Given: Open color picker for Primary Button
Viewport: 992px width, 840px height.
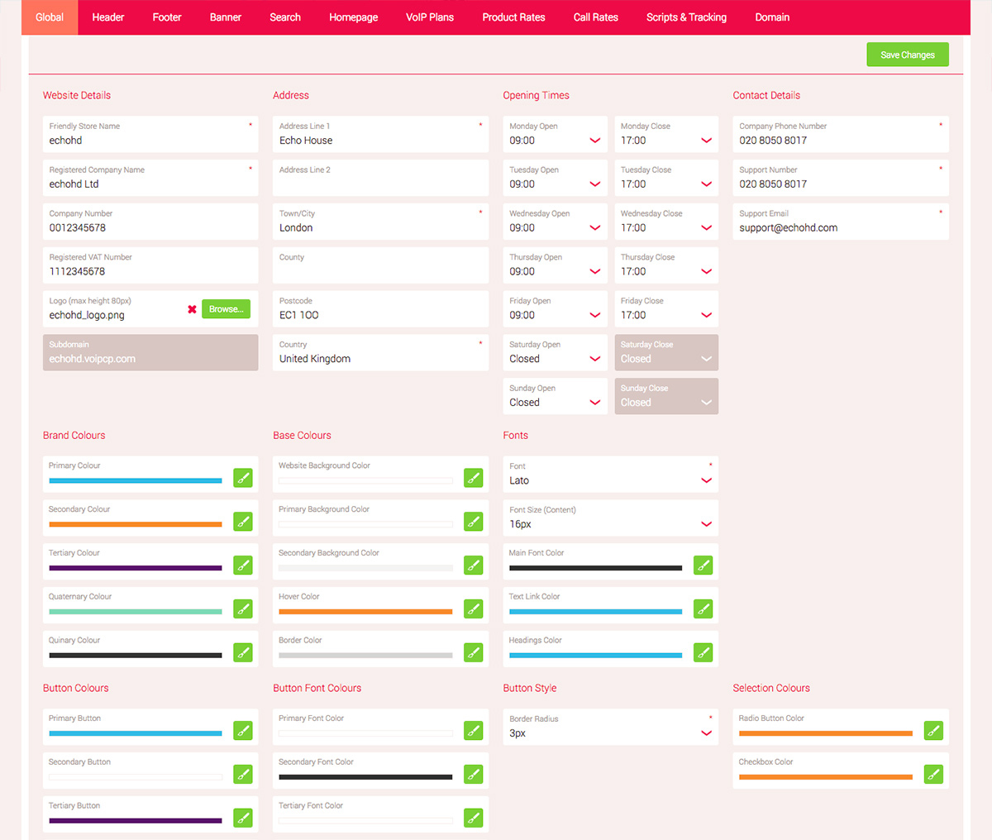Looking at the screenshot, I should (x=243, y=731).
